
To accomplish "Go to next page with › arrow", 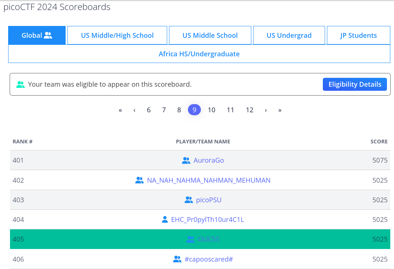I will pyautogui.click(x=266, y=110).
